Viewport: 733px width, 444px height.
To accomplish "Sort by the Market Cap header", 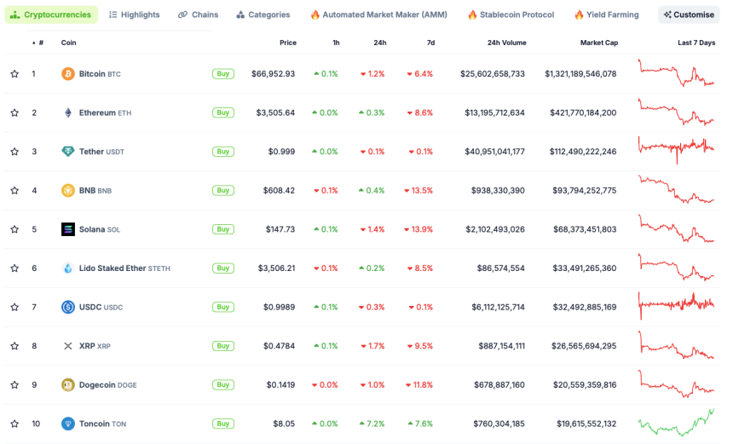I will coord(599,43).
